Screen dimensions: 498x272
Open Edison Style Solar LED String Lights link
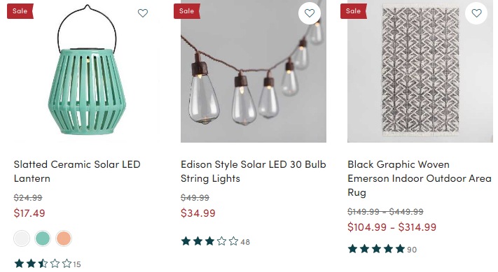tap(253, 171)
